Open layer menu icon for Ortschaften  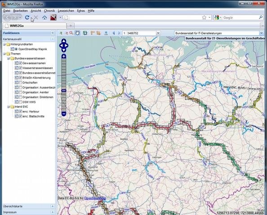pyautogui.click(x=16, y=82)
